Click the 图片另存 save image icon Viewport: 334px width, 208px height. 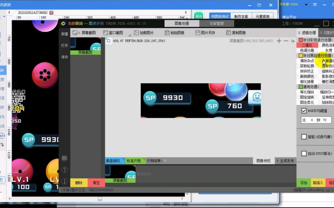point(198,33)
